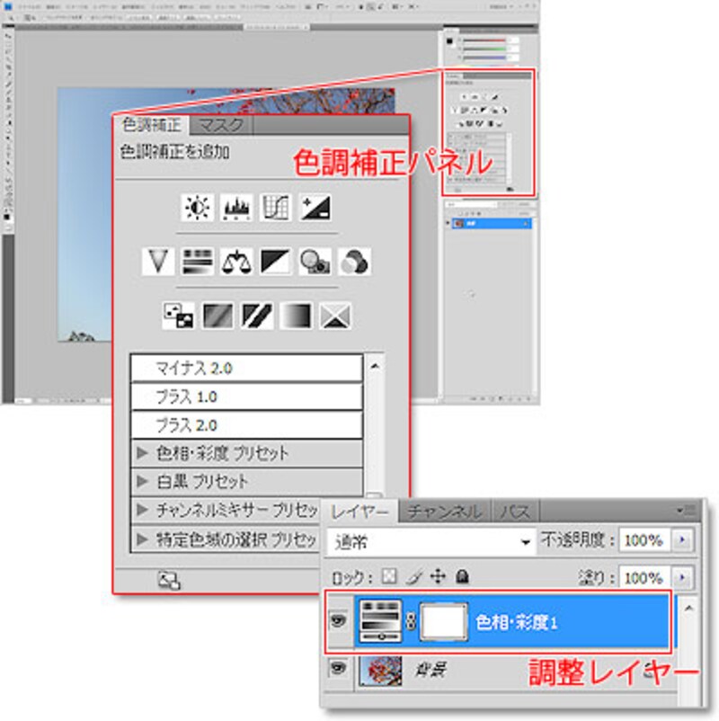
Task: Adjust blue slider in background Color panel
Action: [484, 57]
